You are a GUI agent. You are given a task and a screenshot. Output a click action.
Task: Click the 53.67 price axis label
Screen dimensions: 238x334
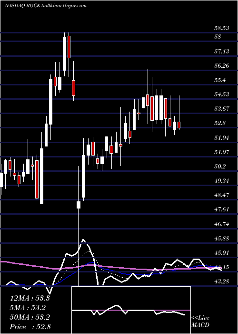coord(222,109)
